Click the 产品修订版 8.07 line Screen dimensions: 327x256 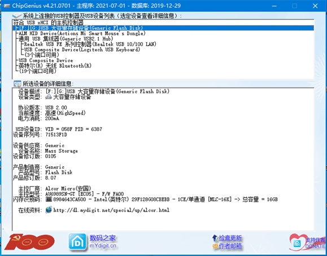pyautogui.click(x=34, y=178)
